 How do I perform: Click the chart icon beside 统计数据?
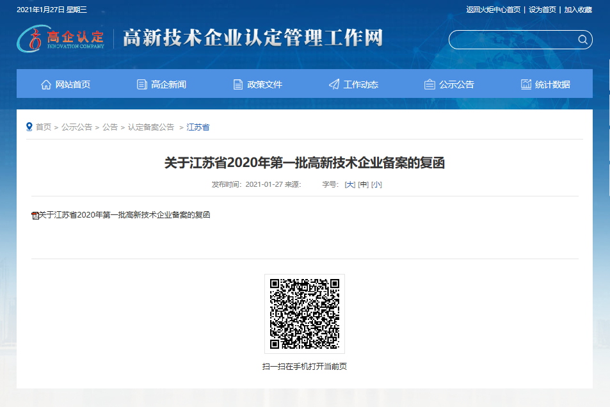pyautogui.click(x=526, y=84)
